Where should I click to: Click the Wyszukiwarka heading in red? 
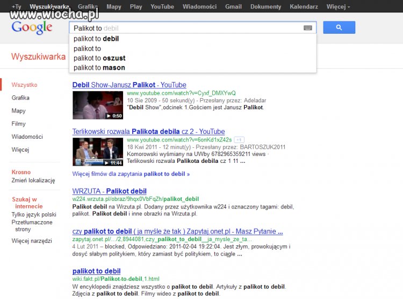pos(38,56)
